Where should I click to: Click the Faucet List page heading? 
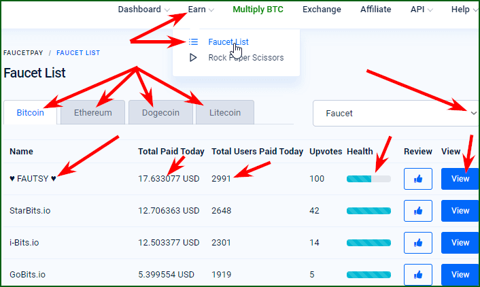35,73
